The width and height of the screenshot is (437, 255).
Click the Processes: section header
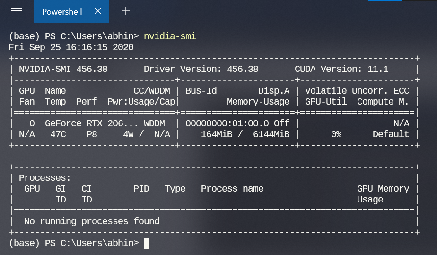click(x=45, y=178)
